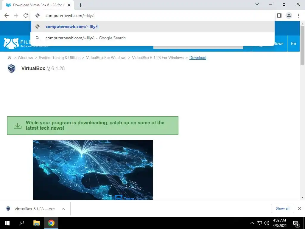Click the green downloading news banner

tap(93, 126)
